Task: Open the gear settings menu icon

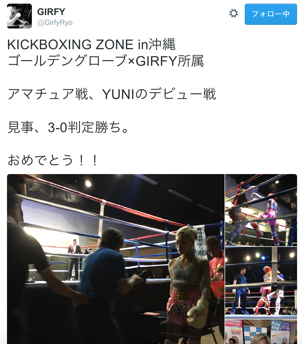Action: tap(233, 13)
